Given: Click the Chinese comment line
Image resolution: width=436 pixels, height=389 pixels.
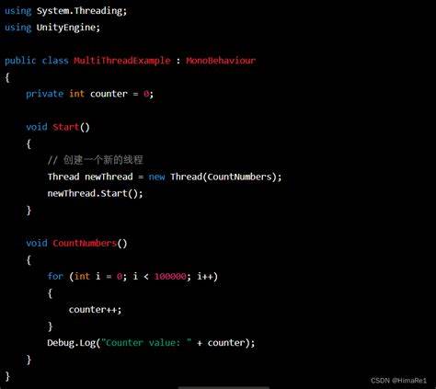Looking at the screenshot, I should point(96,160).
